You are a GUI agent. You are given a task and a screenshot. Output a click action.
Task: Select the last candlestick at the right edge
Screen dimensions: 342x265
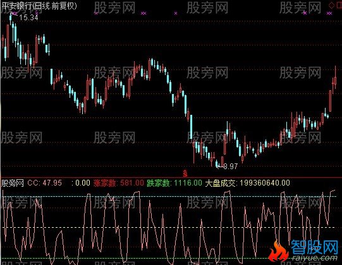point(335,78)
